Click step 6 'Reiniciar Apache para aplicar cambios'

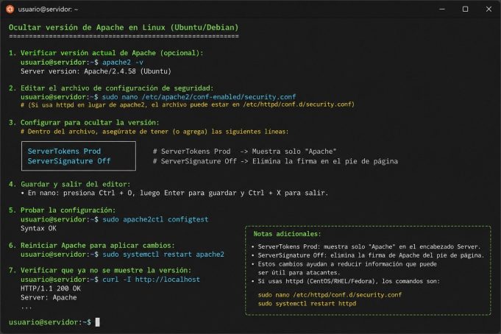point(92,245)
